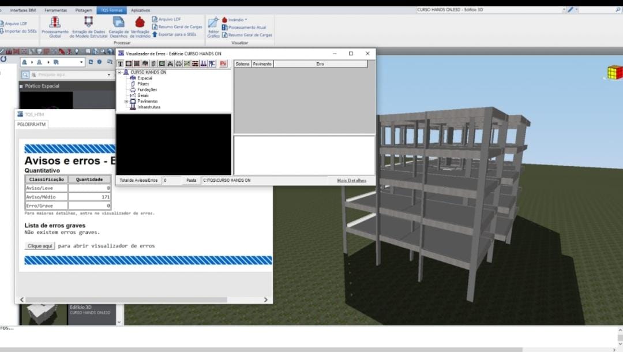Image resolution: width=623 pixels, height=352 pixels.
Task: Select Pilares in the error tree
Action: pos(142,84)
